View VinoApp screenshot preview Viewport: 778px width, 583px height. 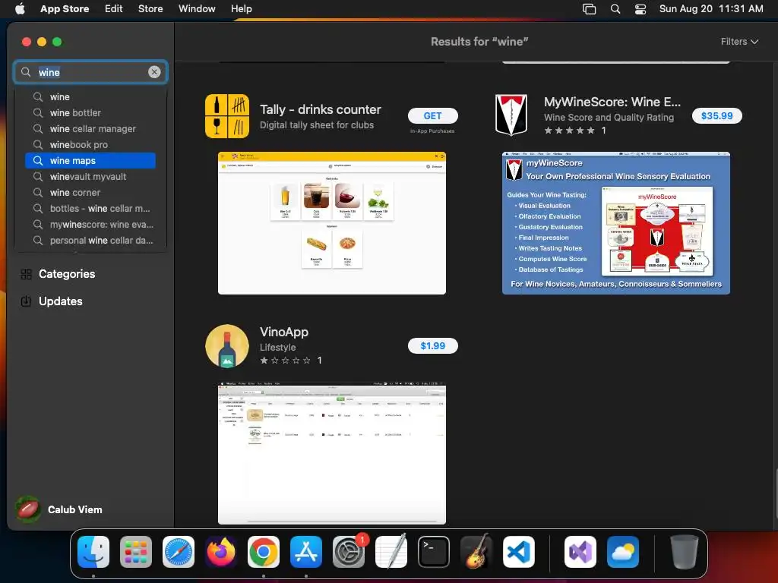point(332,452)
